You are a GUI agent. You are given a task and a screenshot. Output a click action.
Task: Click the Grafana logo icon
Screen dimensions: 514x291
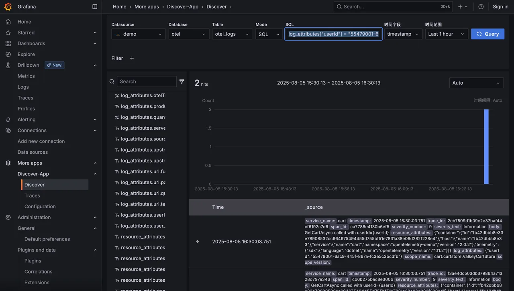click(x=8, y=6)
